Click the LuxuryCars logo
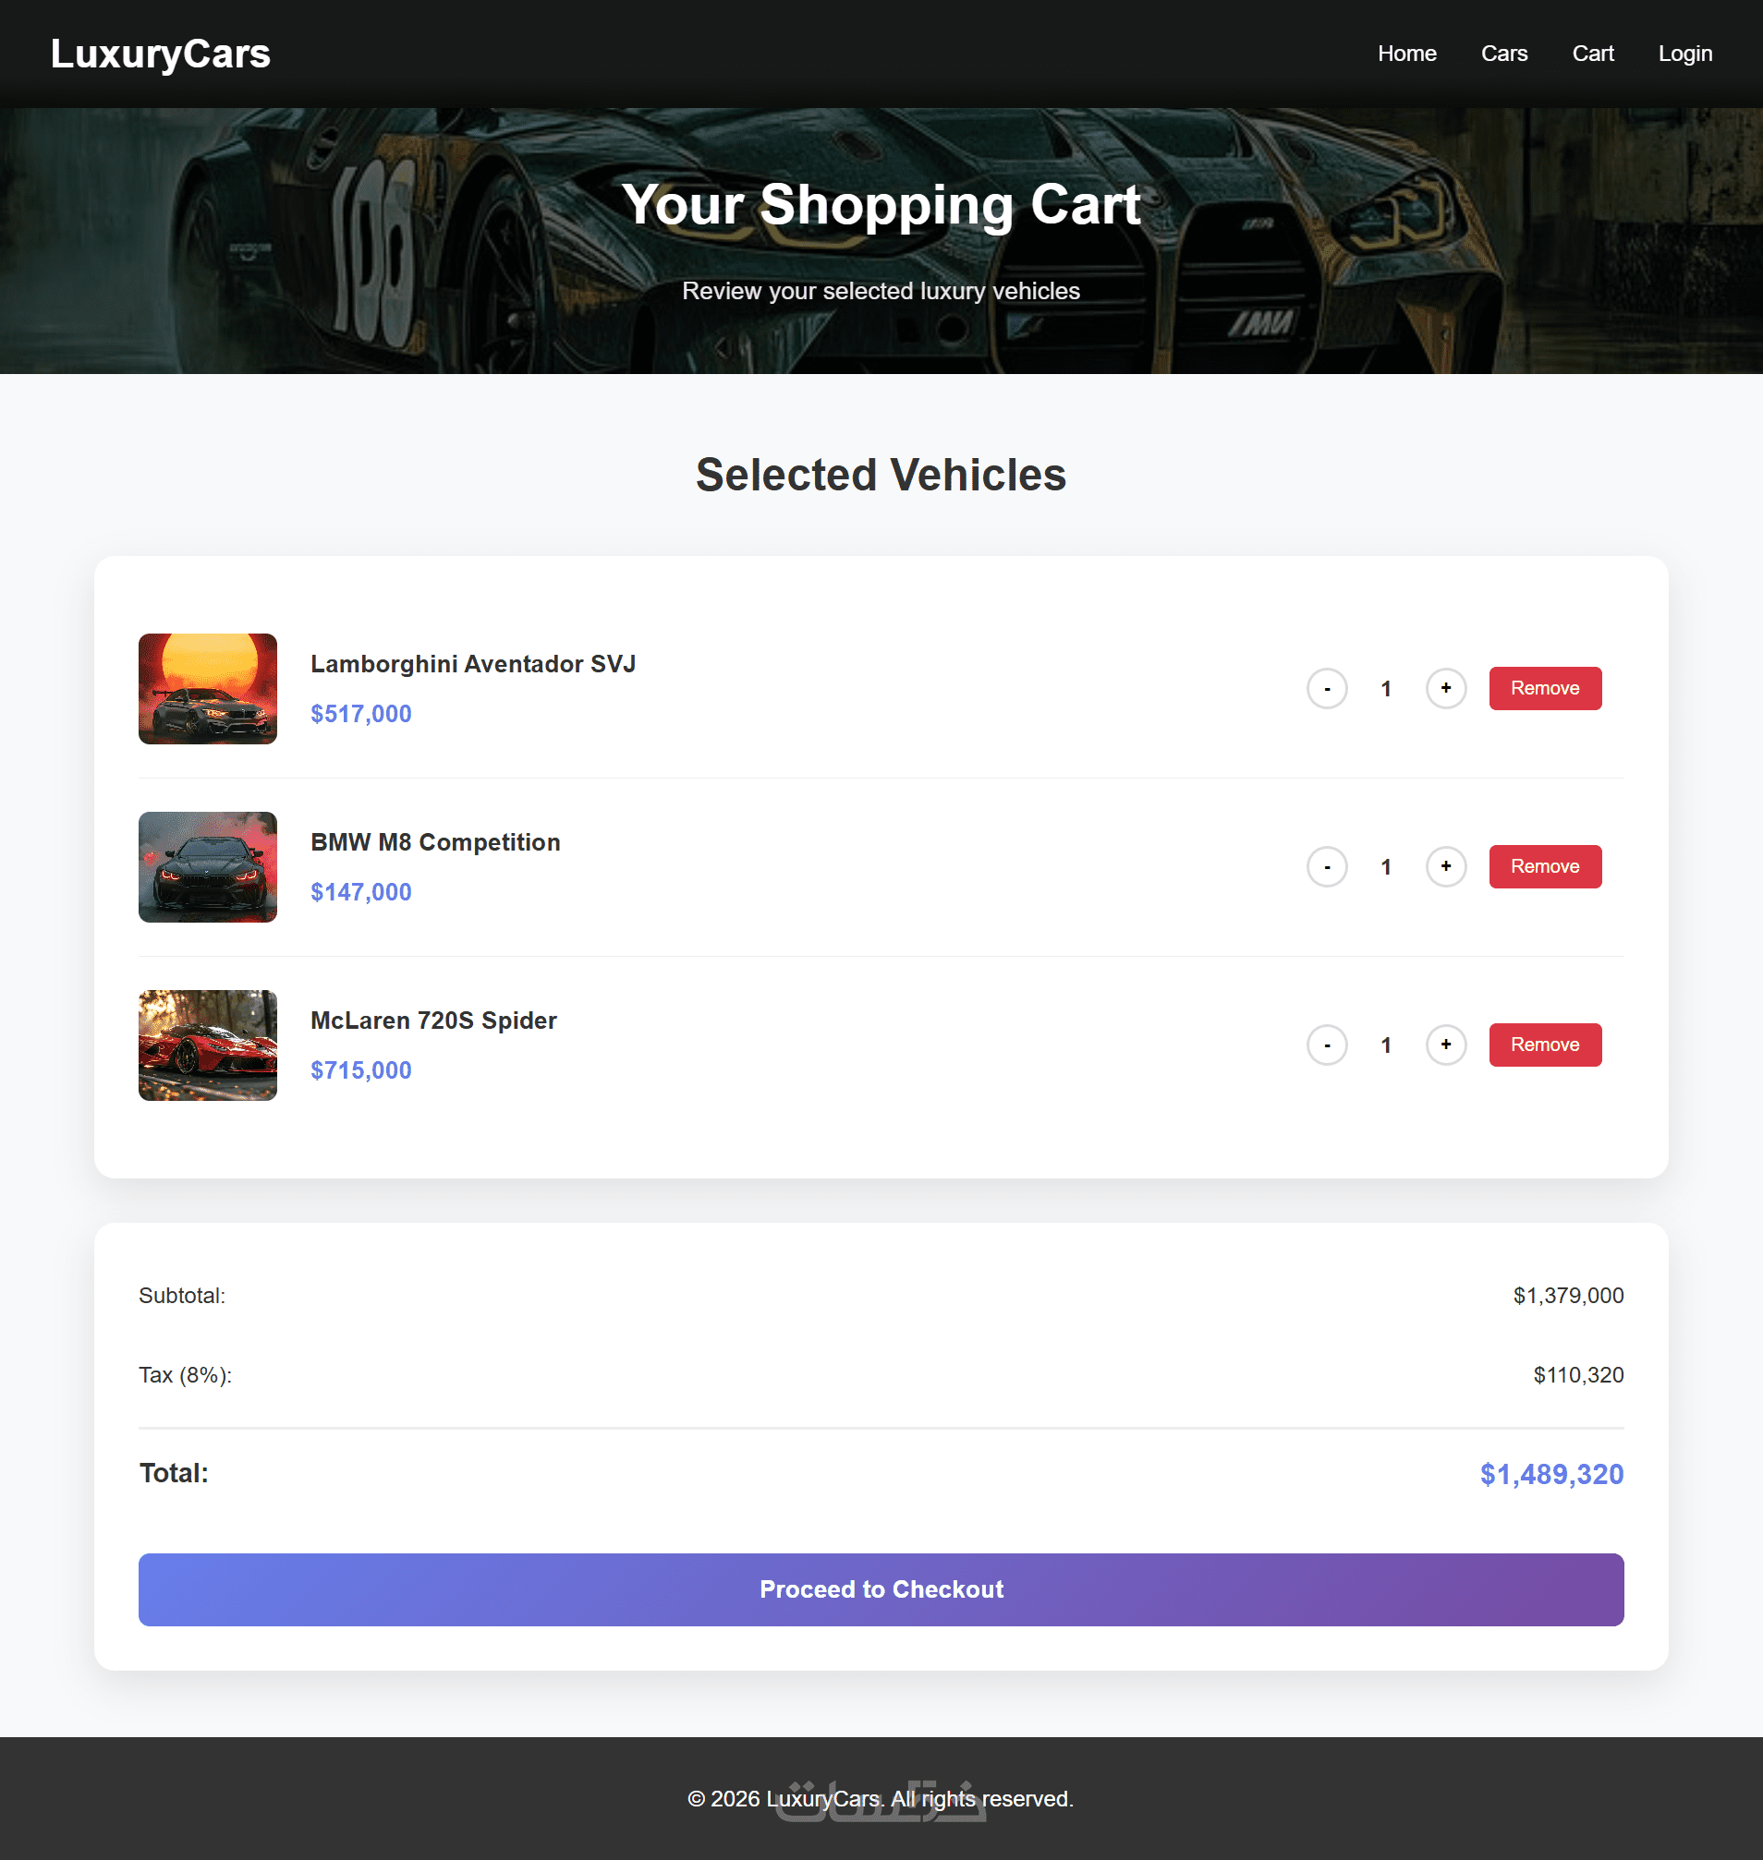Screen dimensions: 1763x1860 point(161,54)
